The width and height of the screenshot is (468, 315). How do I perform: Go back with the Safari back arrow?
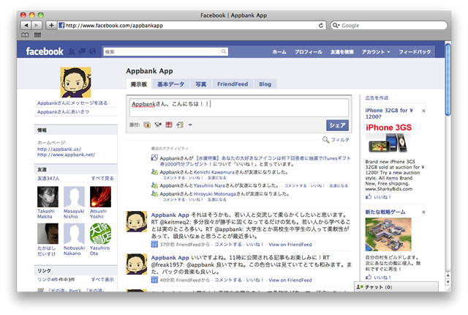(x=26, y=26)
